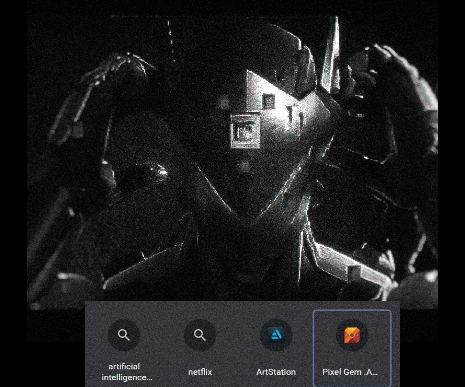The height and width of the screenshot is (387, 465).
Task: Click the "Pixel Gem .A…" label
Action: [x=350, y=372]
